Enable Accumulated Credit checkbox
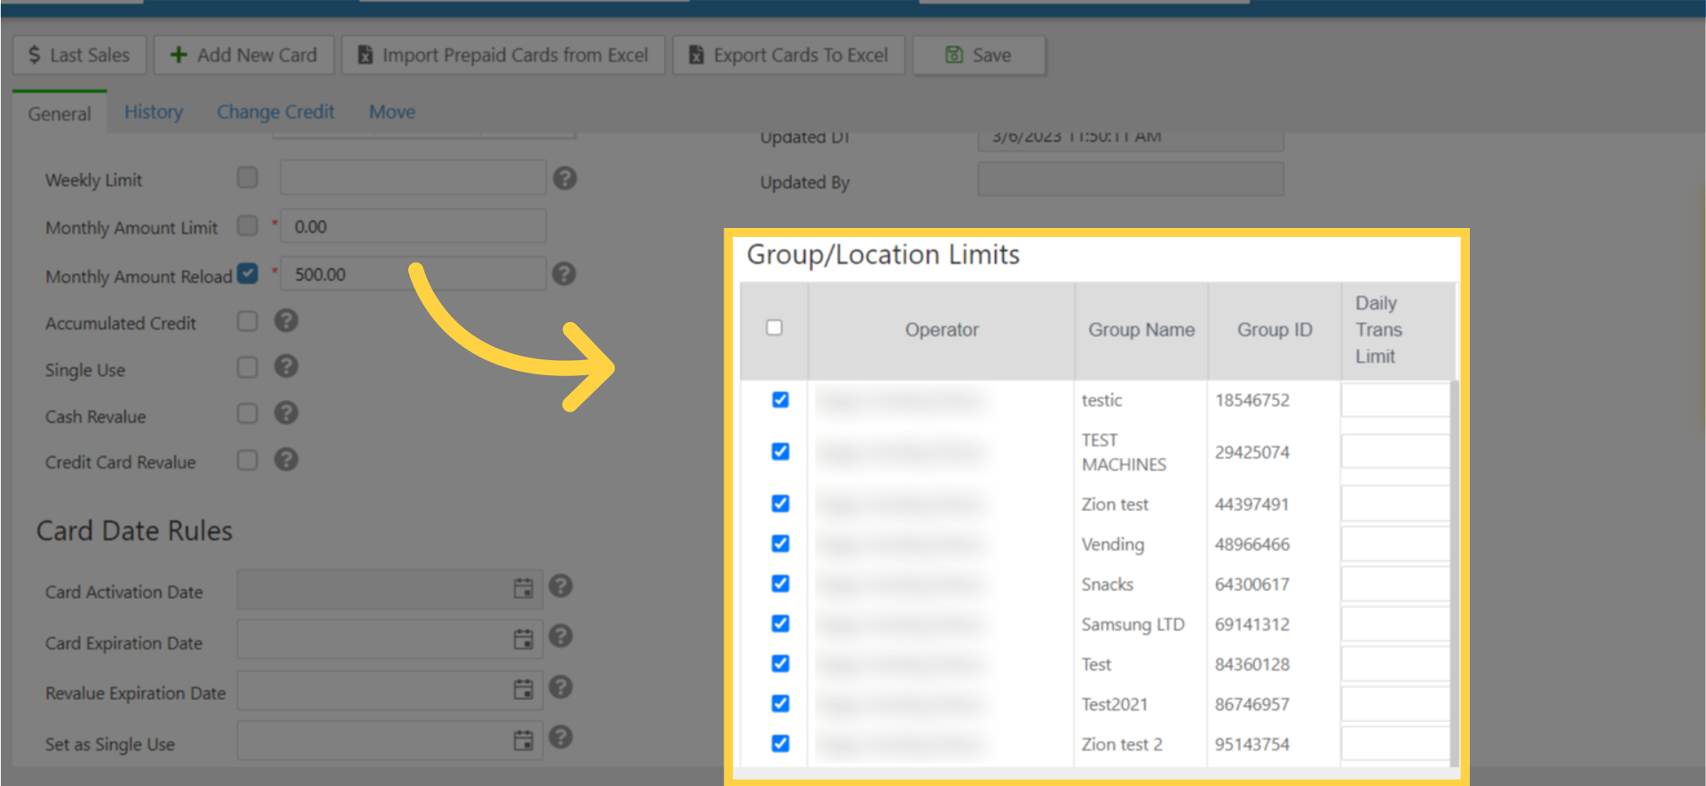Image resolution: width=1706 pixels, height=786 pixels. 248,321
